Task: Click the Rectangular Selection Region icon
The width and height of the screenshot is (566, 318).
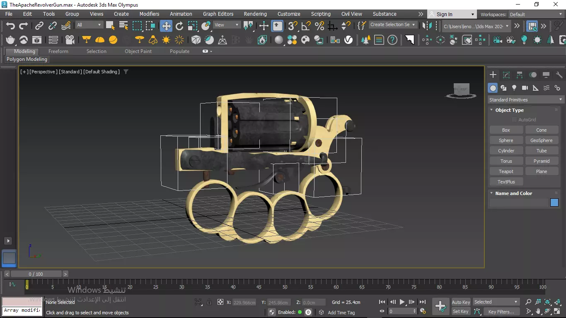Action: [137, 26]
